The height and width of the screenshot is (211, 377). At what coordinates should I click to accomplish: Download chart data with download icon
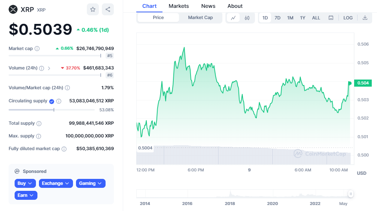pyautogui.click(x=365, y=18)
